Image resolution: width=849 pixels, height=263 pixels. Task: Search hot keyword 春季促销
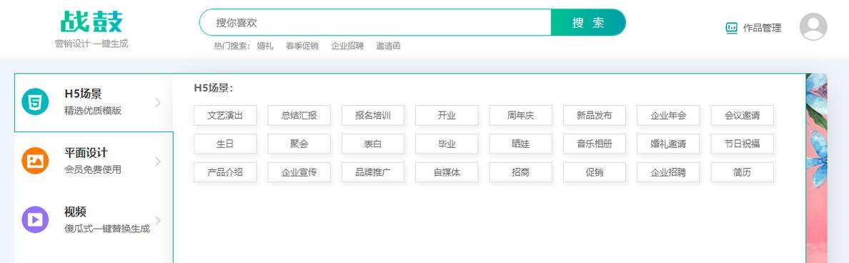click(x=302, y=46)
